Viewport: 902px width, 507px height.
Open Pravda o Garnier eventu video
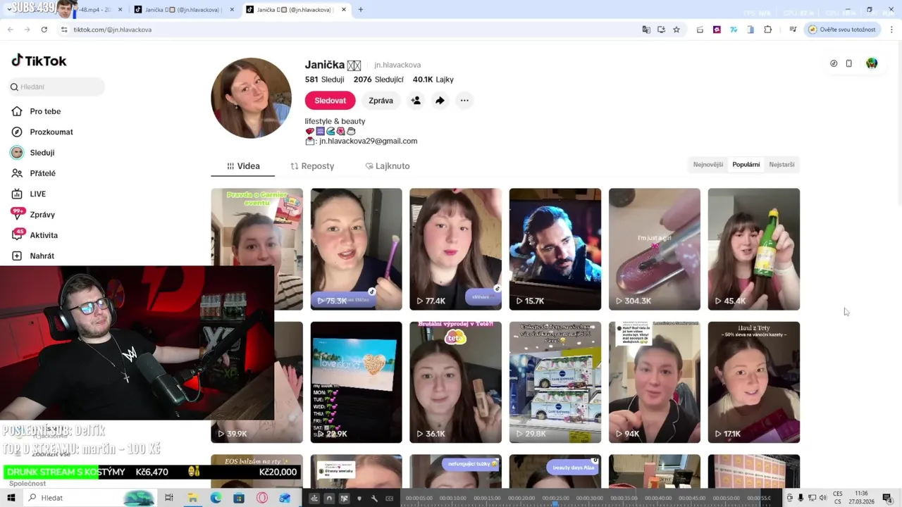point(257,227)
